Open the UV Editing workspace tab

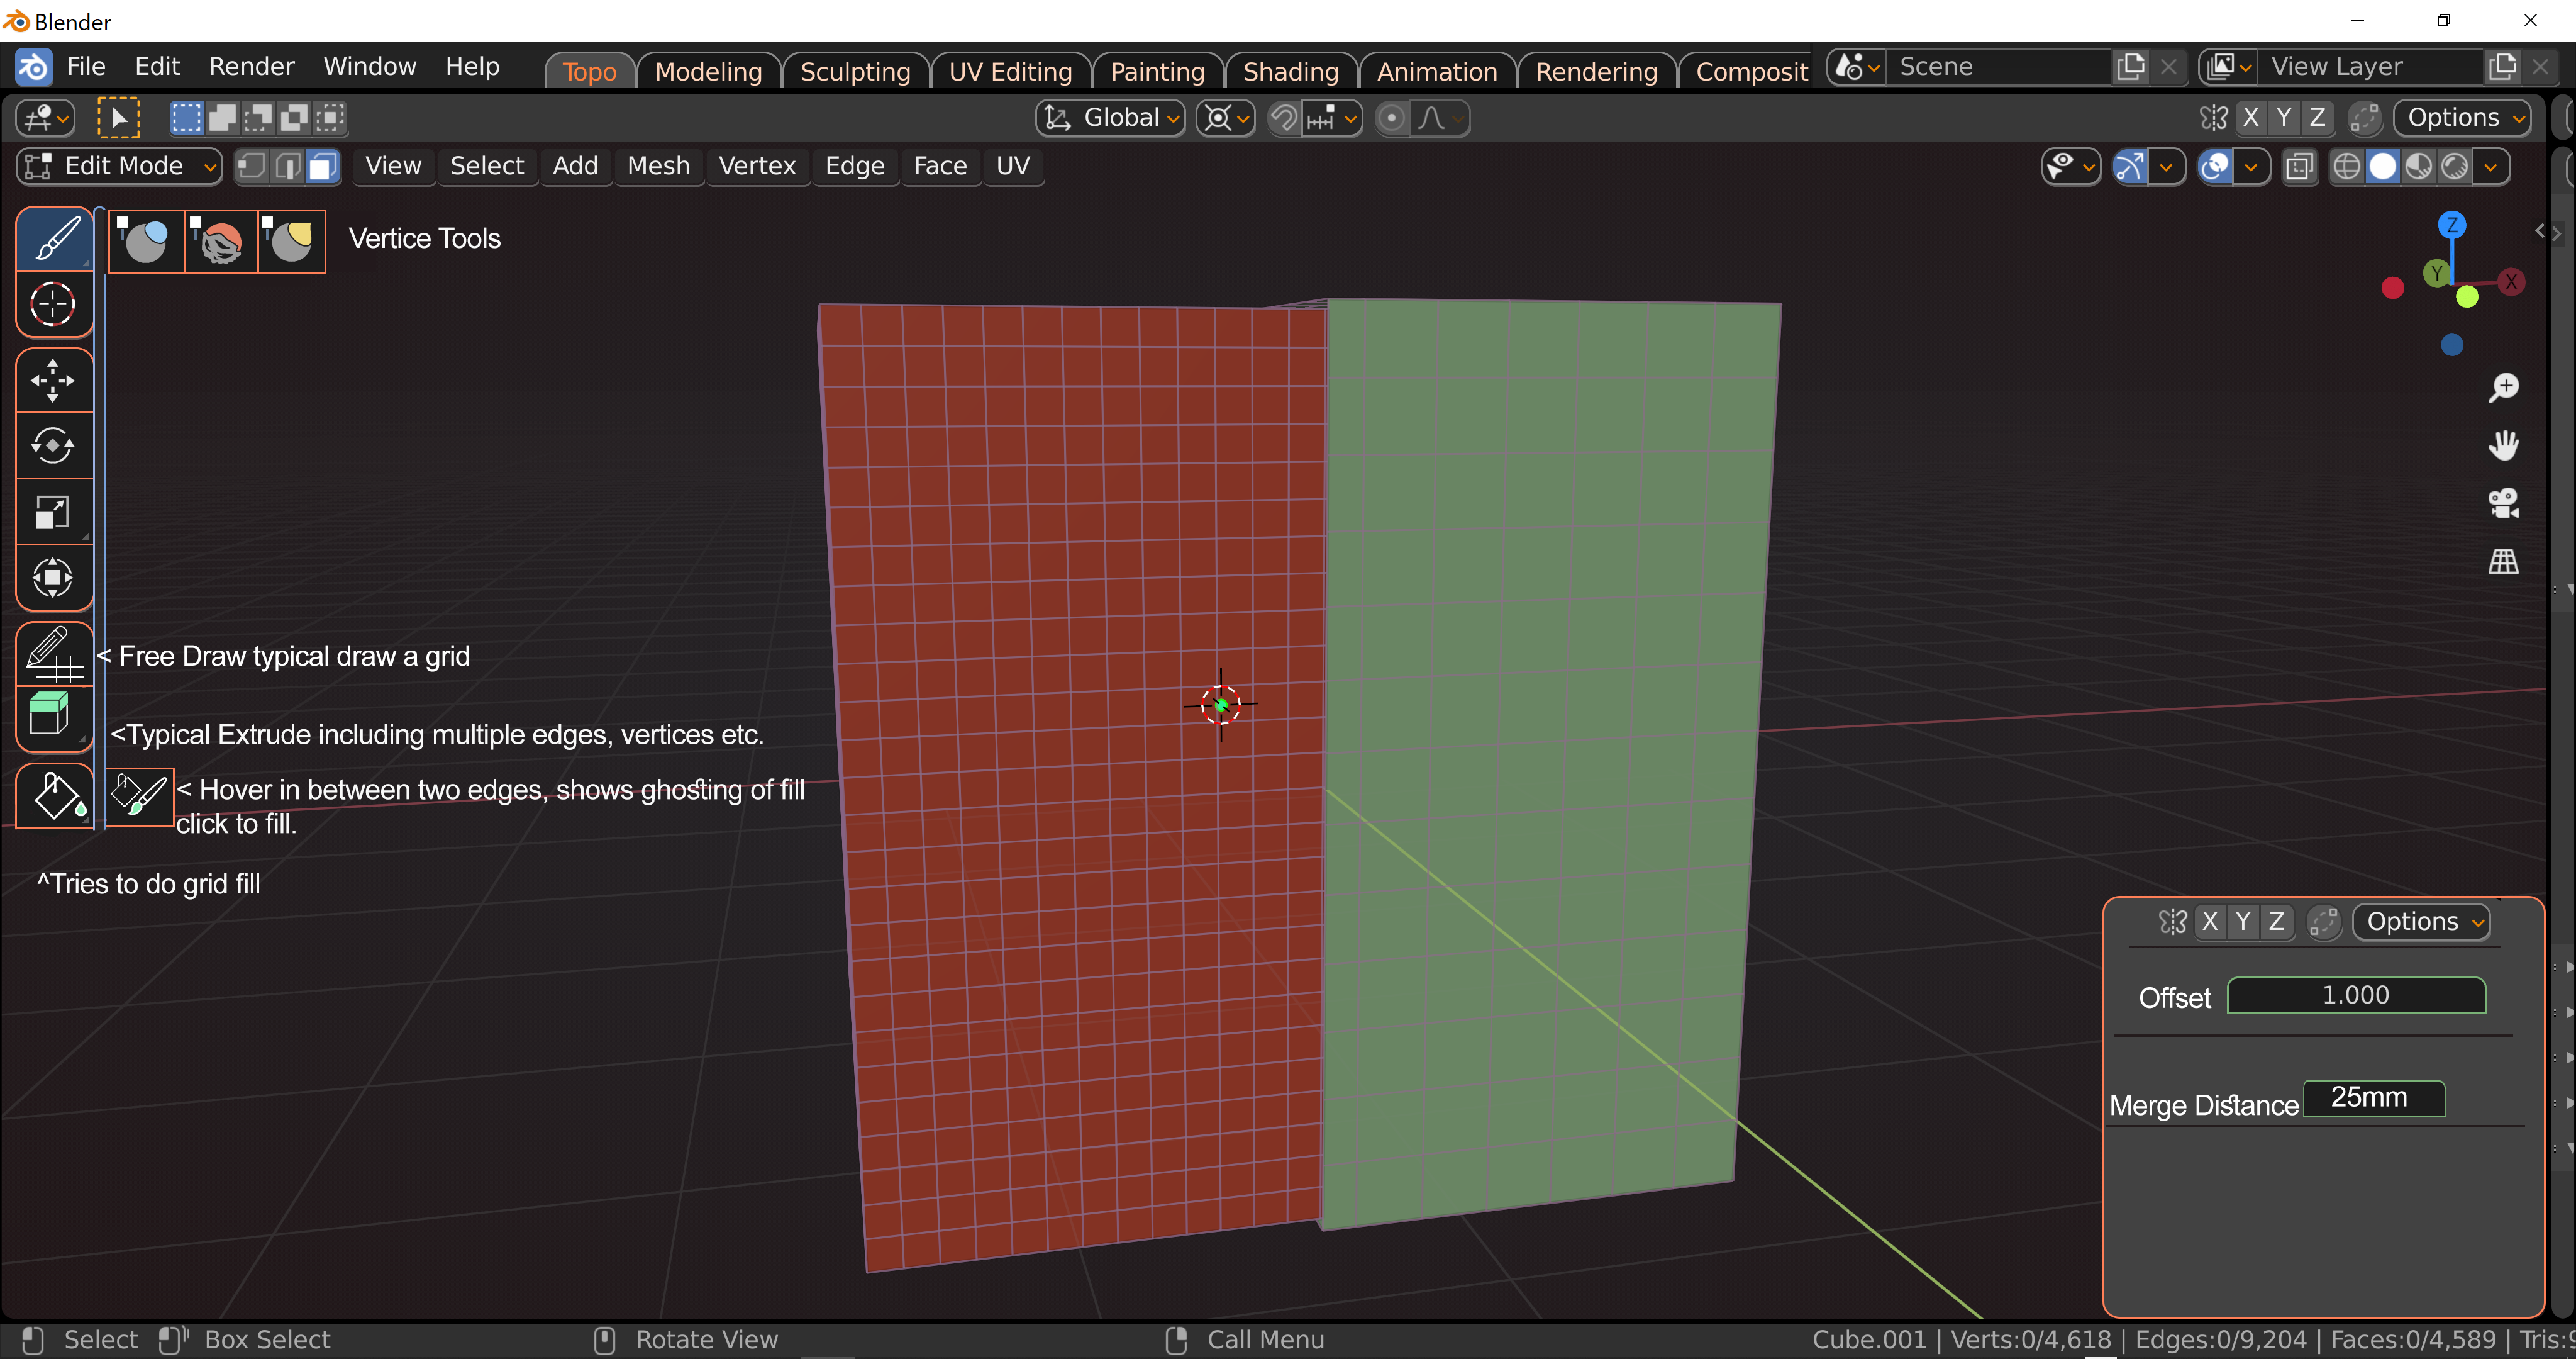click(x=1010, y=72)
